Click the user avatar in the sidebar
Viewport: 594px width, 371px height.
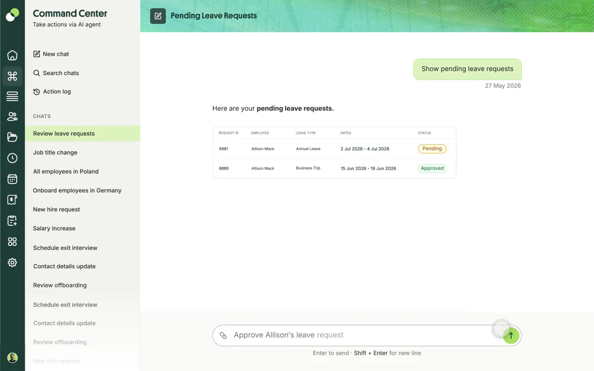[x=12, y=358]
